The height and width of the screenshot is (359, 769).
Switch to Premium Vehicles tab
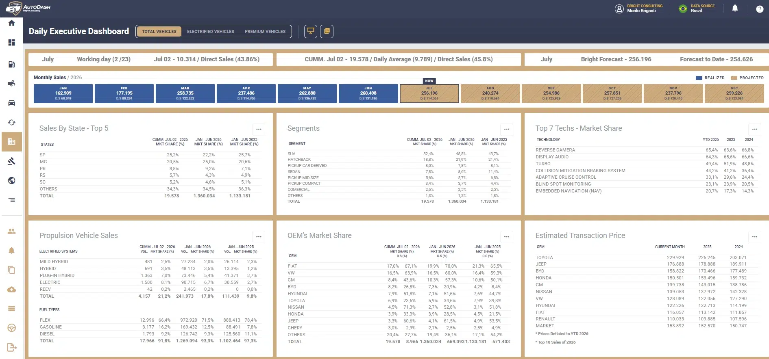click(265, 31)
